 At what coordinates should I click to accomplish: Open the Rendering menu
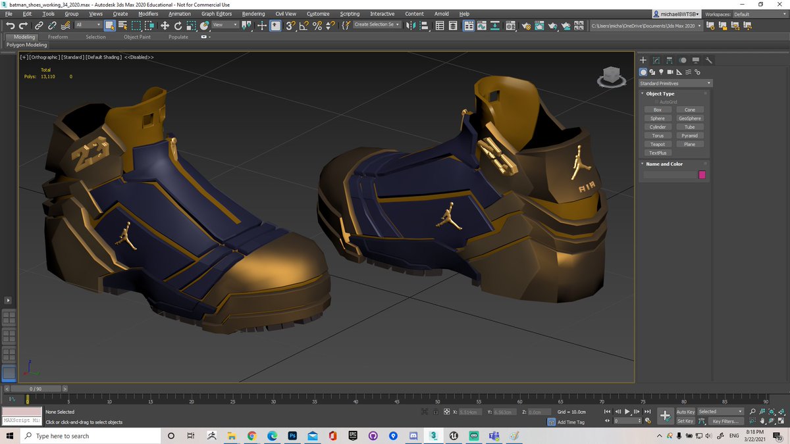(x=253, y=14)
